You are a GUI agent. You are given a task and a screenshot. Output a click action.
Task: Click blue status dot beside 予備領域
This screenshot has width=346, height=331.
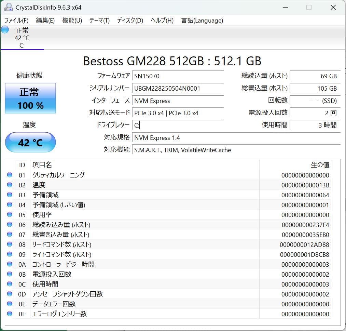[10, 195]
